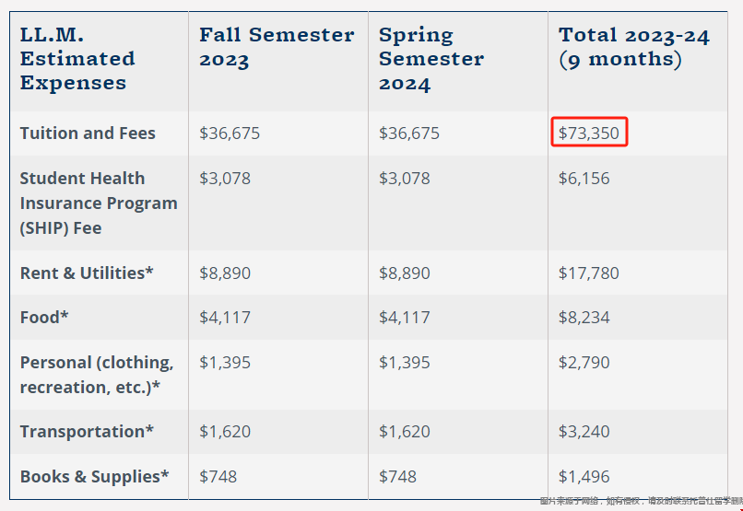Viewport: 743px width, 511px height.
Task: Click the Spring Semester 2024 column header
Action: point(431,59)
